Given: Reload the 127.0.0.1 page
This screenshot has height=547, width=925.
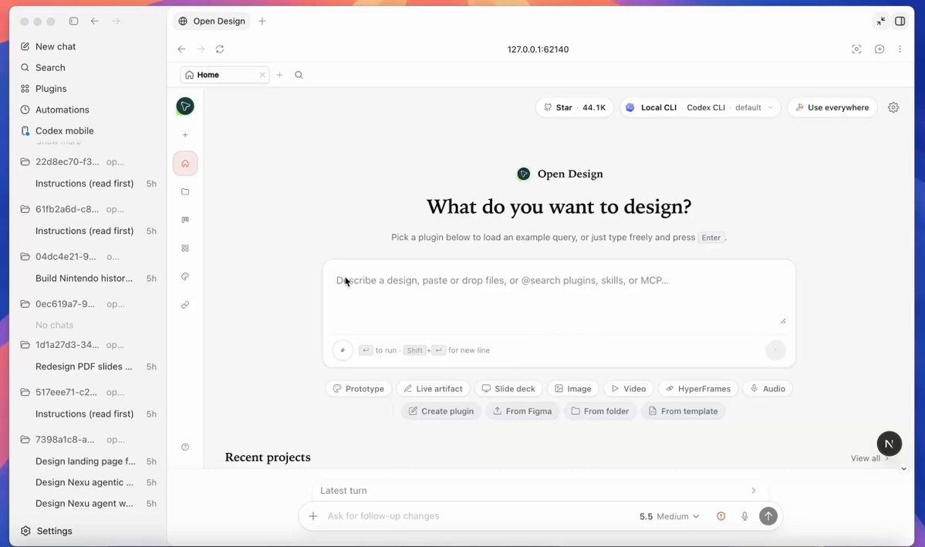Looking at the screenshot, I should point(219,49).
